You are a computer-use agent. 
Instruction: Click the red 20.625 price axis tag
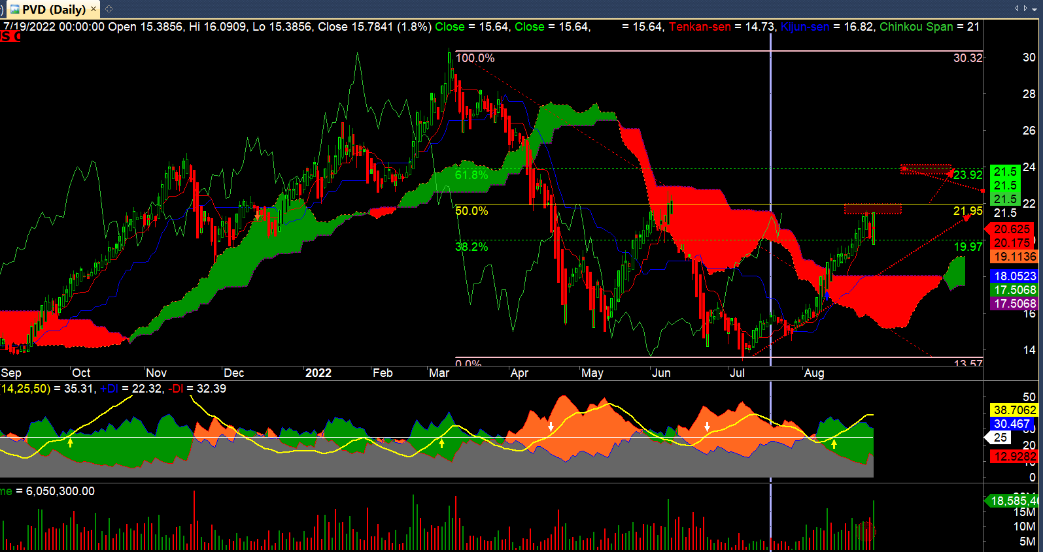(x=1012, y=229)
